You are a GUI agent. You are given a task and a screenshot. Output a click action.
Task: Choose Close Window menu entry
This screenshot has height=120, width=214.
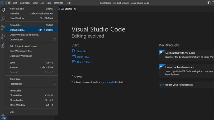click(x=31, y=105)
